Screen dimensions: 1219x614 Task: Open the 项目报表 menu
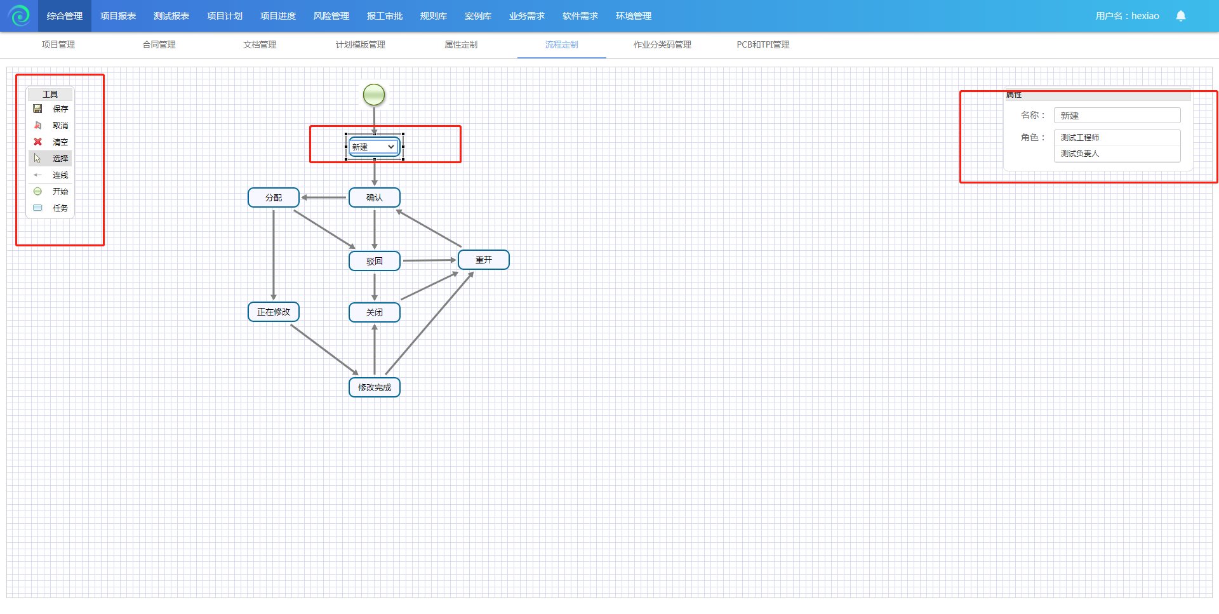pyautogui.click(x=118, y=16)
